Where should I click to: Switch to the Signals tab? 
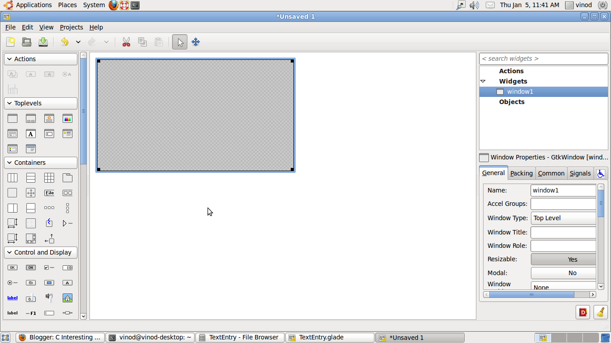click(580, 173)
